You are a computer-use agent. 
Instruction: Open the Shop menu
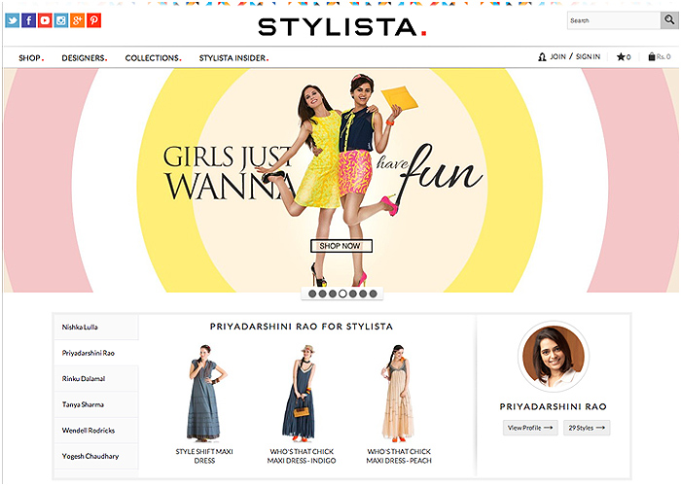tap(30, 58)
